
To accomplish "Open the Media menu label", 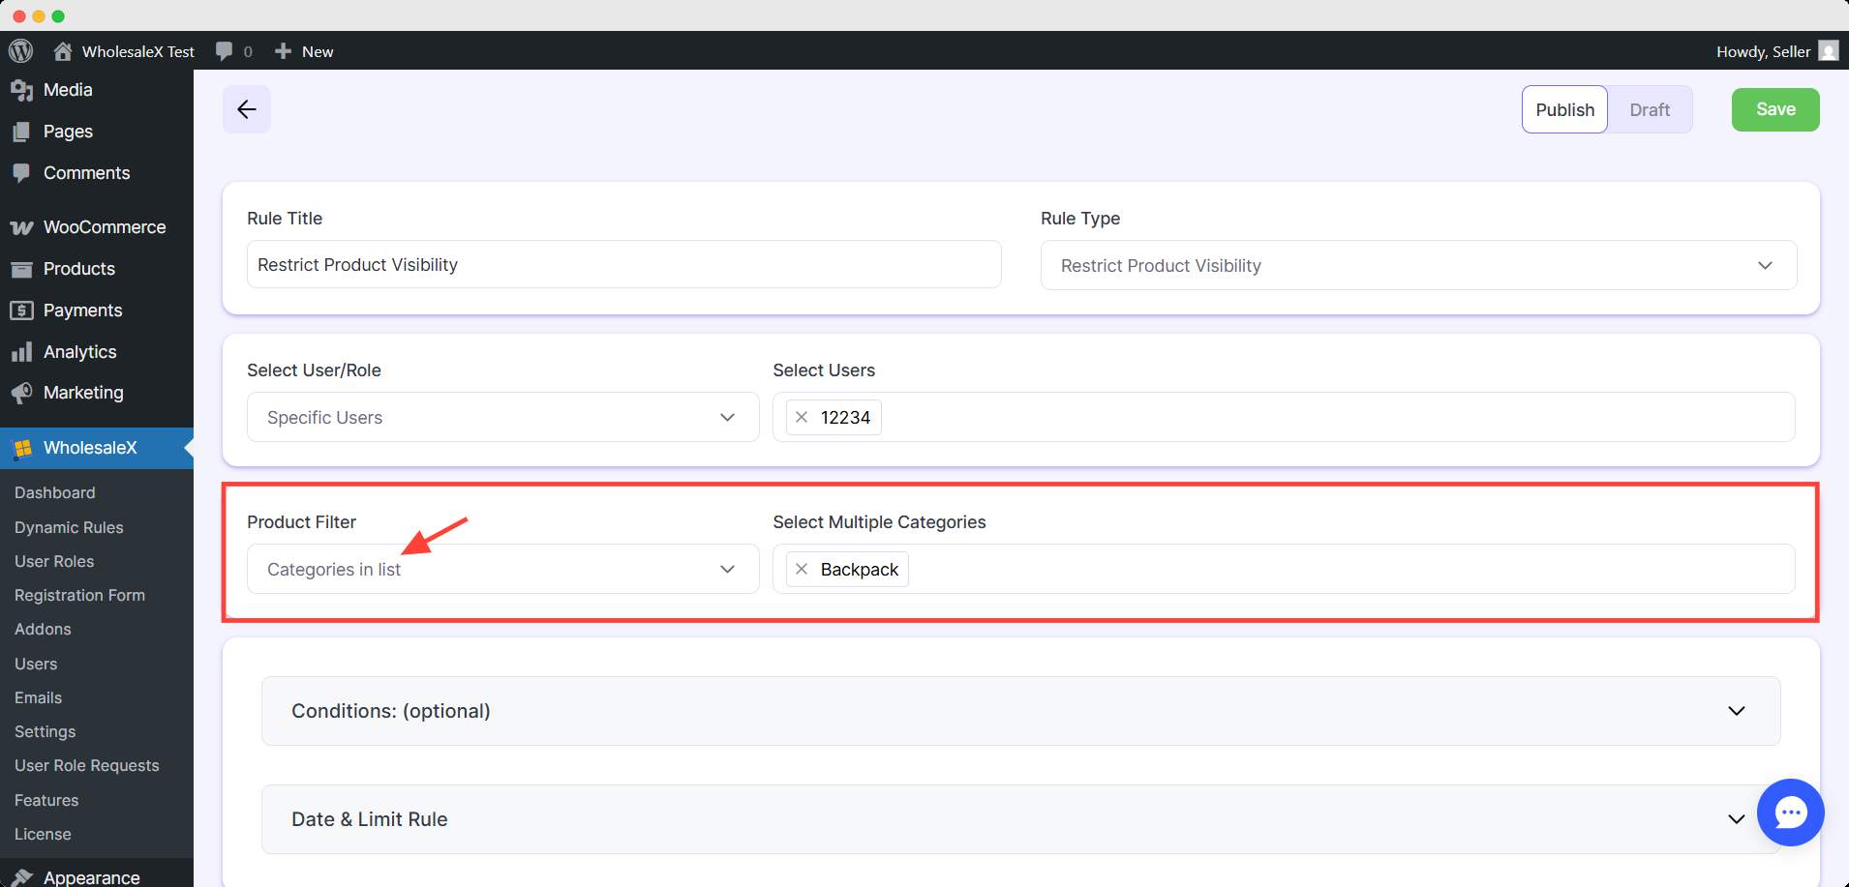I will (68, 90).
